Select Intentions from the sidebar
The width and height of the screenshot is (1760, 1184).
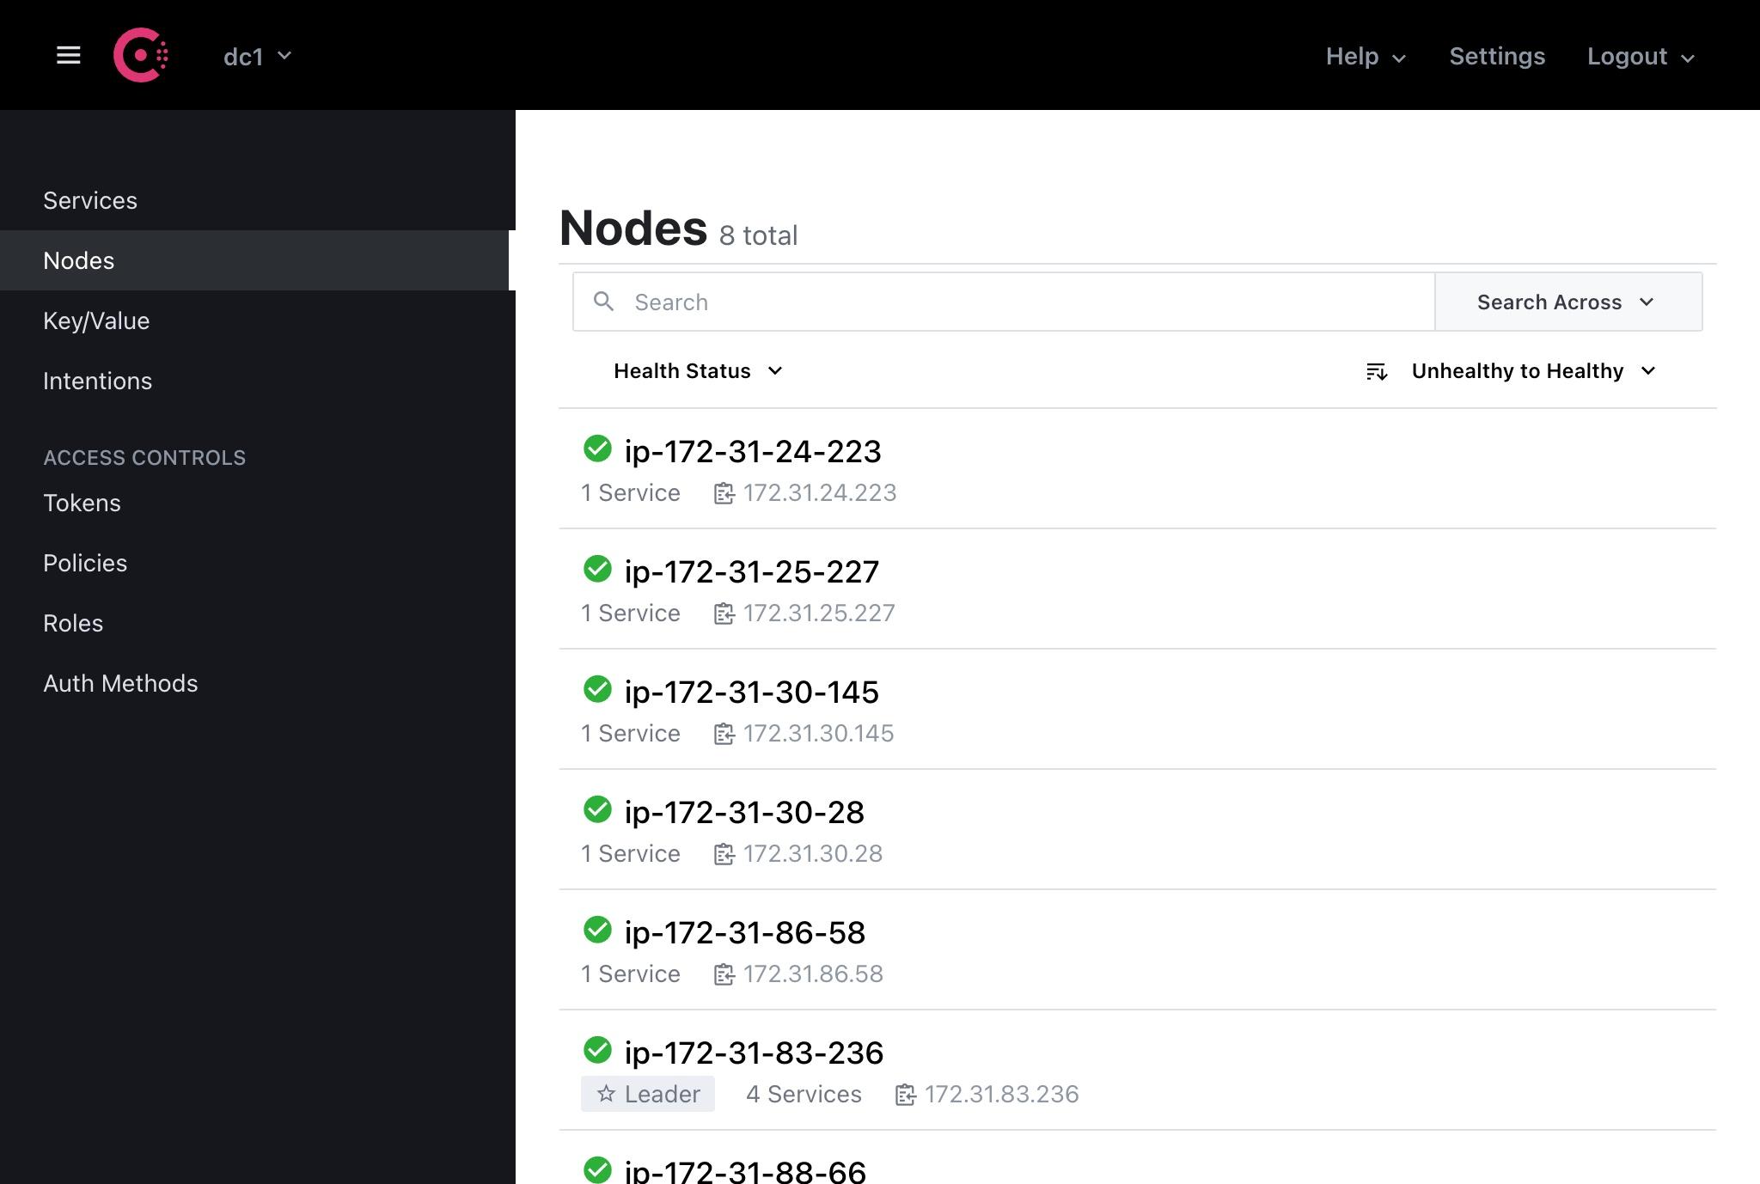[x=98, y=379]
